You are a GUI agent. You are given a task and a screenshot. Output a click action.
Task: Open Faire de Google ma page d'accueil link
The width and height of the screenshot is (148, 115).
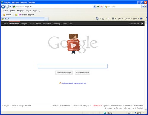pos(74,83)
